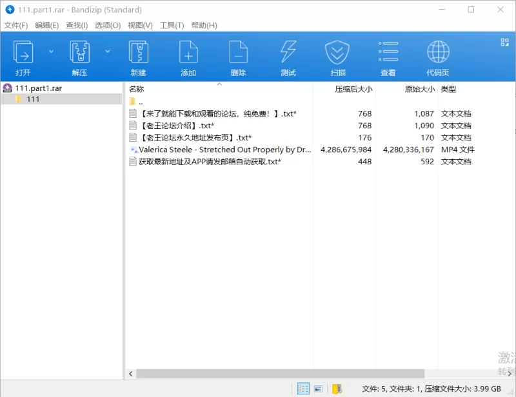Screen dimensions: 516x397
Task: Click the folder icon beside 111
Action: point(19,99)
